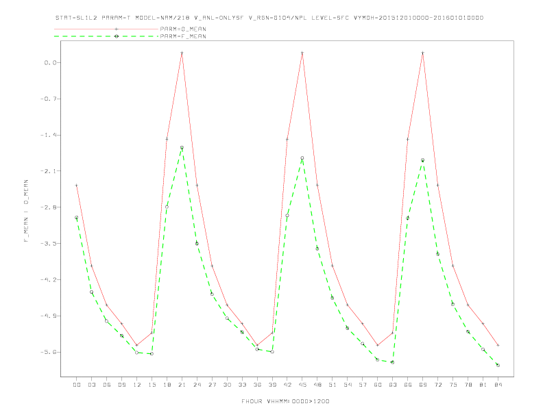Click the red O_MEAN point at hour 00
Image resolution: width=543 pixels, height=419 pixels.
77,186
